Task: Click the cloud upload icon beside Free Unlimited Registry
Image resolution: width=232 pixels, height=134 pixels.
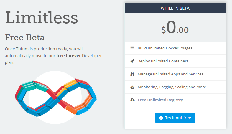Action: tap(132, 100)
